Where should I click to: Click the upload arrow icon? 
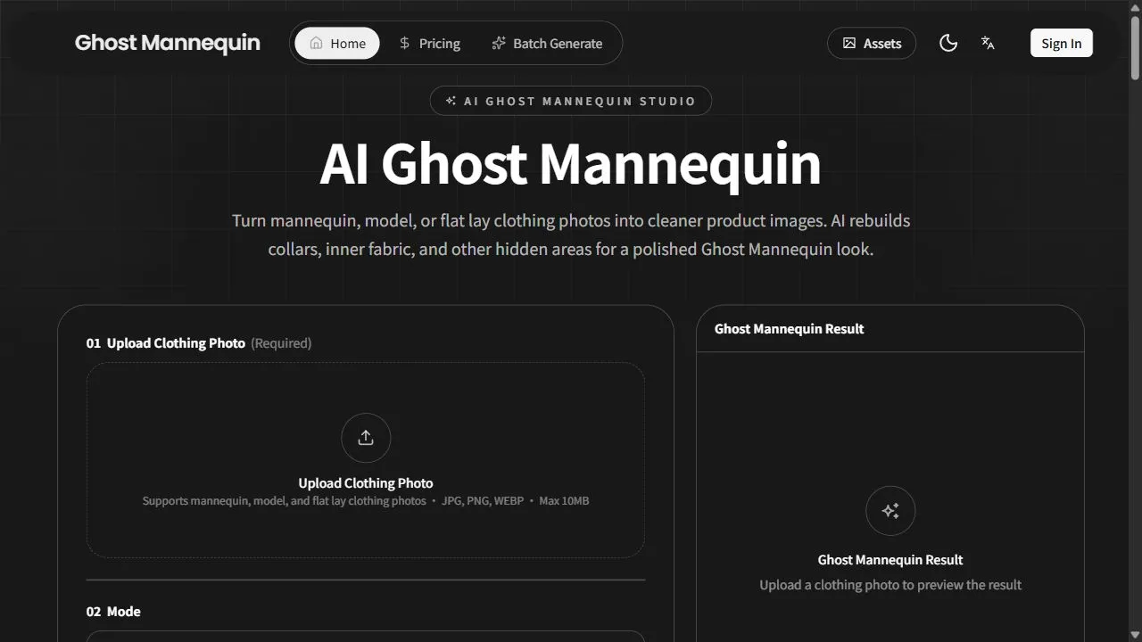pos(366,438)
